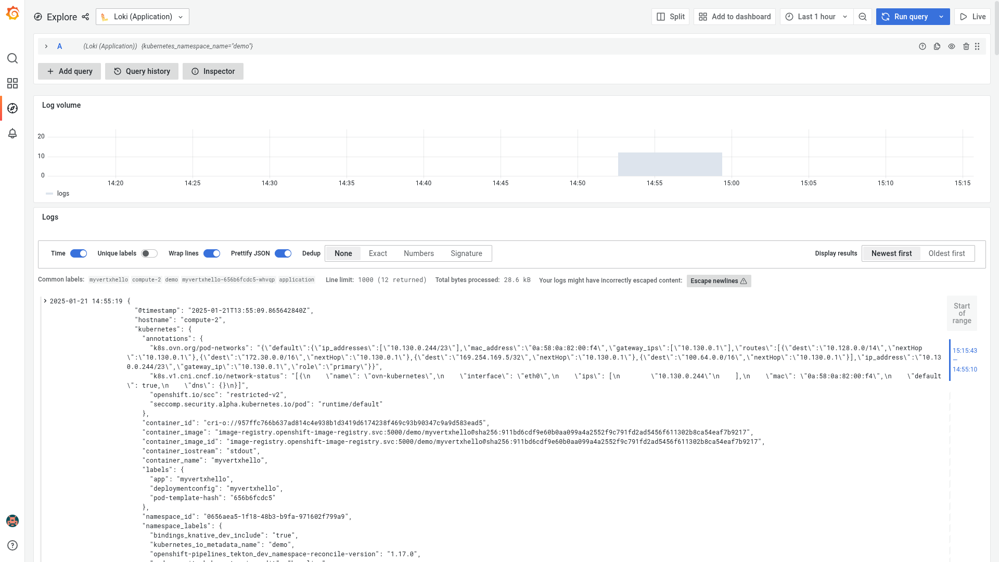Screen dimensions: 999x562
Task: Open the Loki (Application) datasource picker
Action: 142,16
